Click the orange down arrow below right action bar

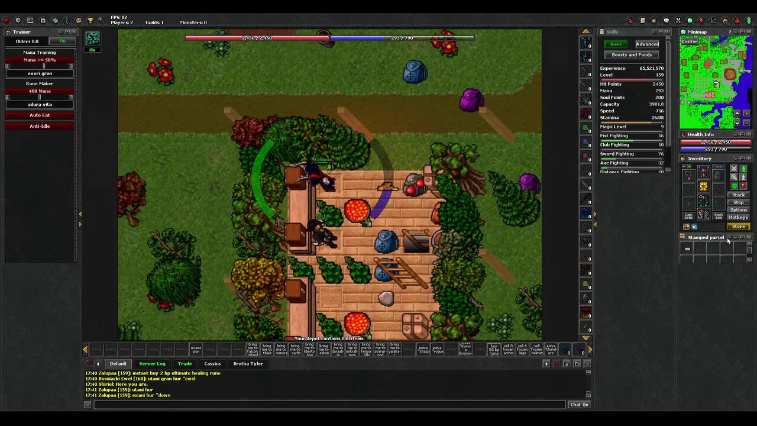pyautogui.click(x=585, y=338)
